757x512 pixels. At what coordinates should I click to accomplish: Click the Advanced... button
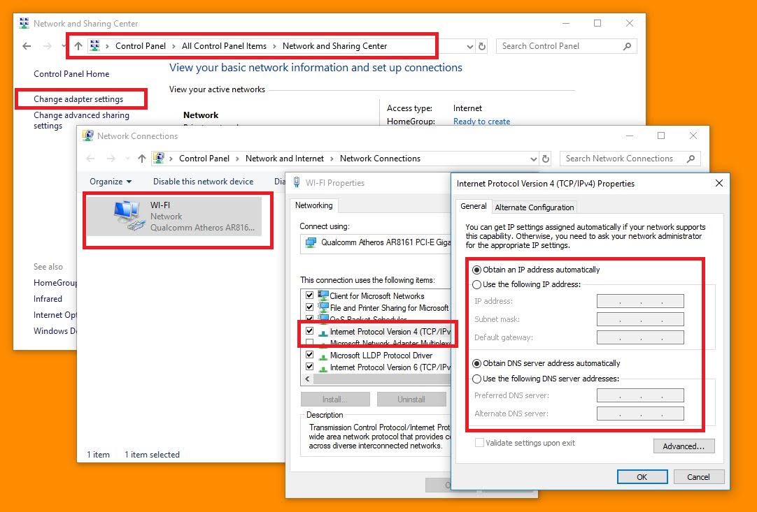684,446
